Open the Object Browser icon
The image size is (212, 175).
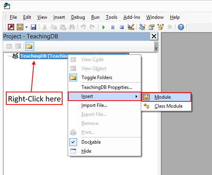click(160, 27)
